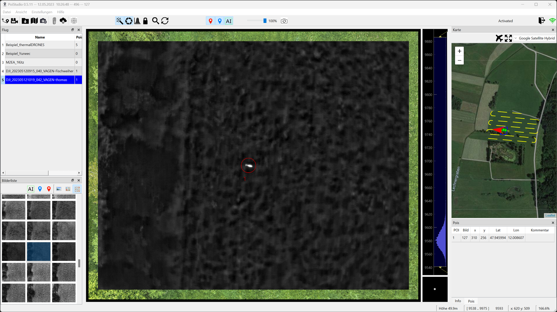Switch to the Info tab

click(458, 301)
